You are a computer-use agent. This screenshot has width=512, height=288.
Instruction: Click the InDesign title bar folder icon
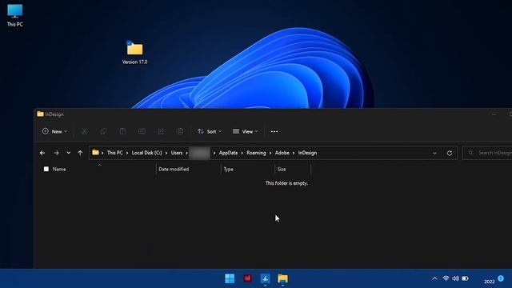tap(40, 114)
